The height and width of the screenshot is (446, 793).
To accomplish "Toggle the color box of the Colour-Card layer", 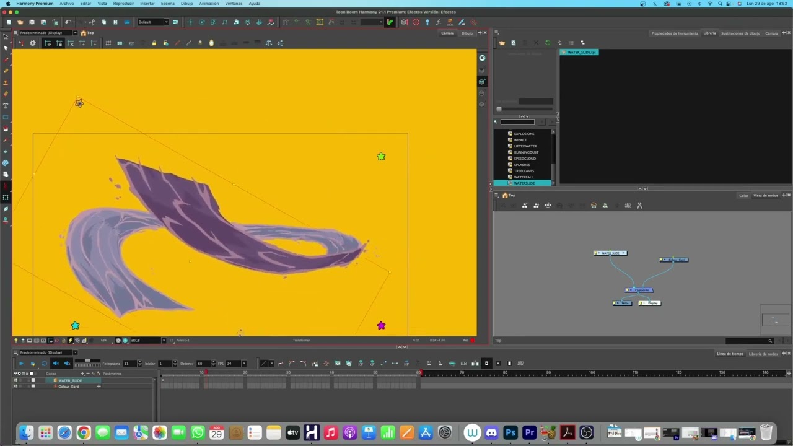I will click(33, 387).
